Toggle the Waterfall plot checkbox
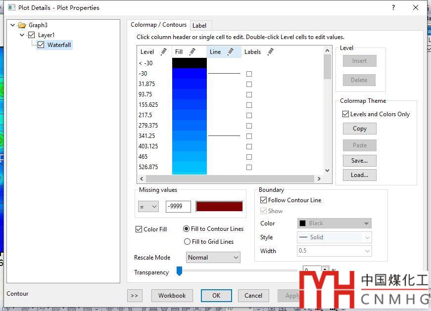 41,45
